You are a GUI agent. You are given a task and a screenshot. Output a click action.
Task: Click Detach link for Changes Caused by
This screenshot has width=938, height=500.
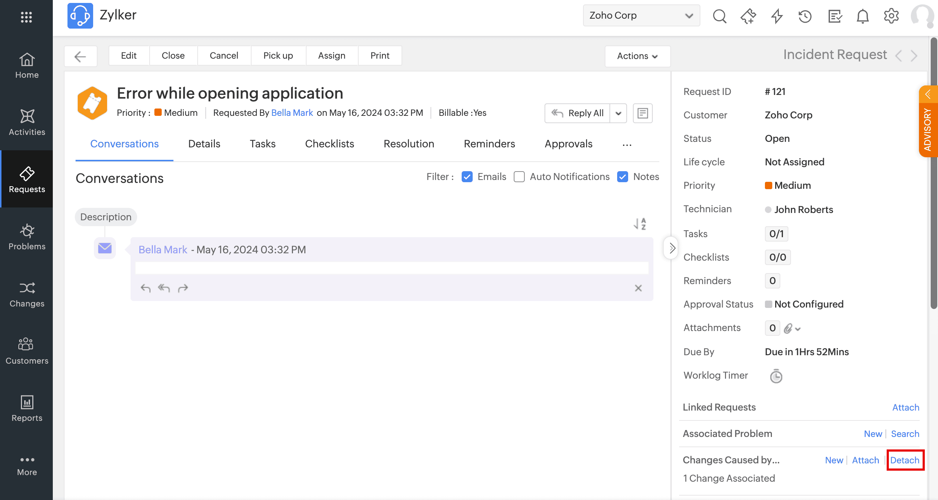(x=904, y=460)
